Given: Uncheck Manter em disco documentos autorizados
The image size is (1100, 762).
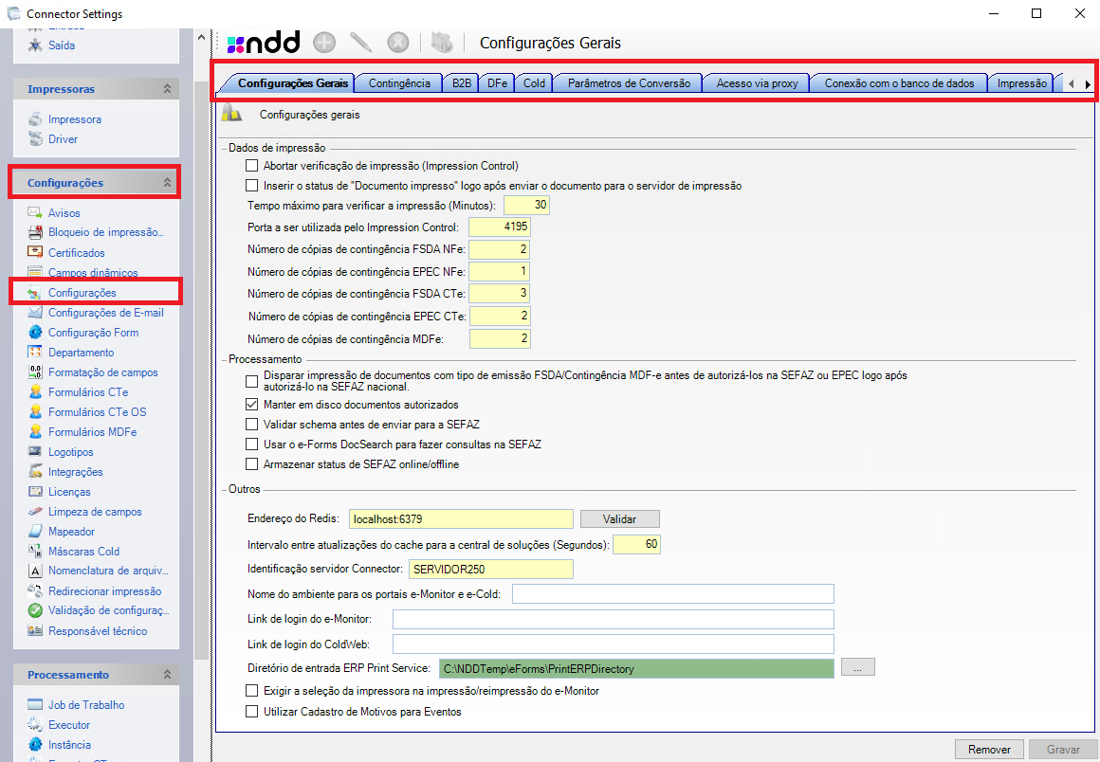Looking at the screenshot, I should (251, 405).
